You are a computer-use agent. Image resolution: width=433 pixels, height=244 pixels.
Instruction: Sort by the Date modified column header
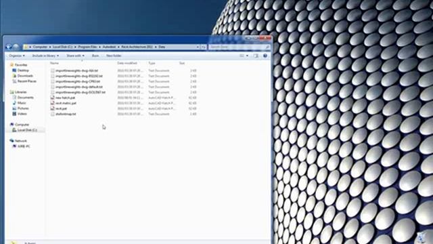point(127,63)
